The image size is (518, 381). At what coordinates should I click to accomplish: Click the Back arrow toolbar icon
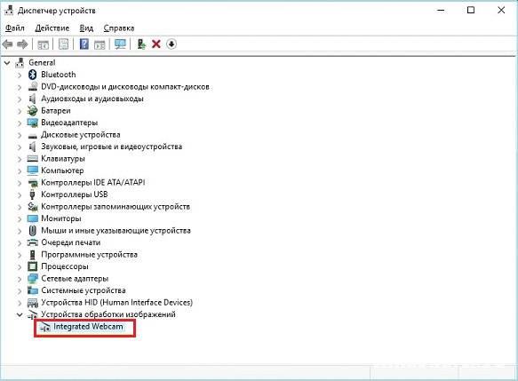pos(8,44)
